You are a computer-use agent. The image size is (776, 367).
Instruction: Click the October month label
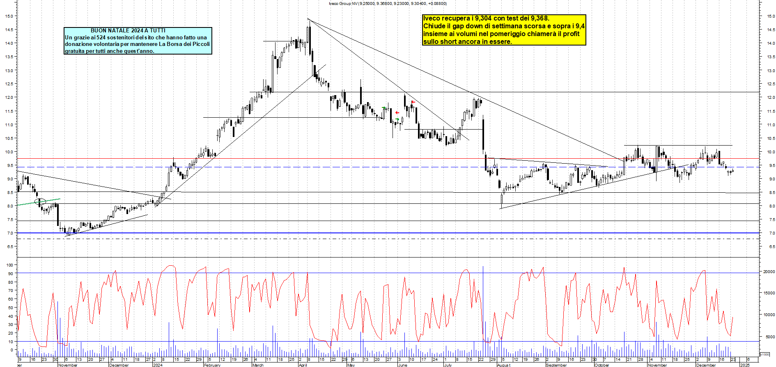[x=602, y=365]
